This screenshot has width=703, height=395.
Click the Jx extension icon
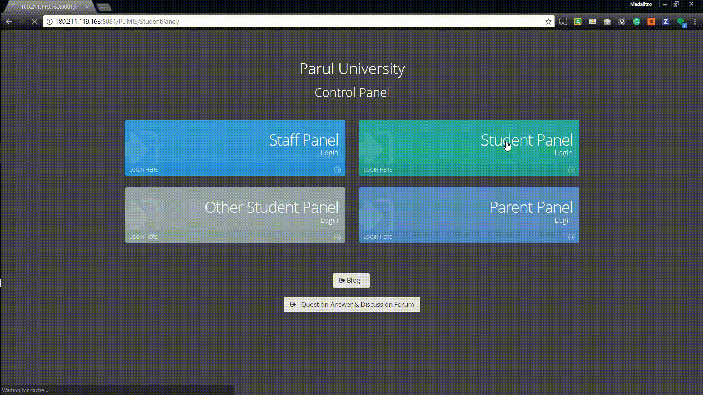pyautogui.click(x=651, y=22)
